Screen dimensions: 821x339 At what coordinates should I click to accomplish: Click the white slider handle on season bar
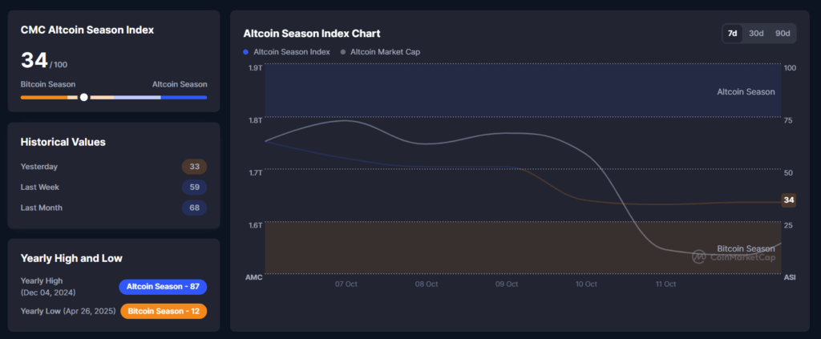84,97
